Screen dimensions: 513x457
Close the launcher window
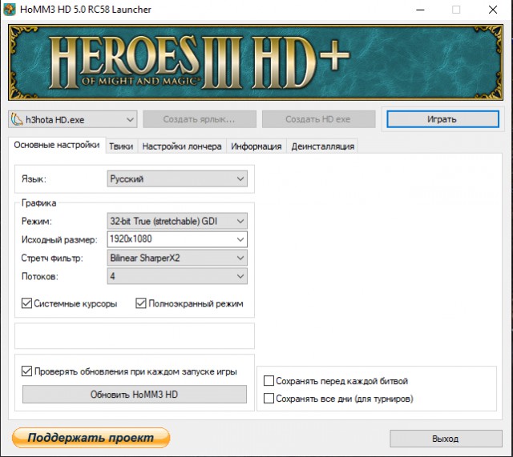493,10
